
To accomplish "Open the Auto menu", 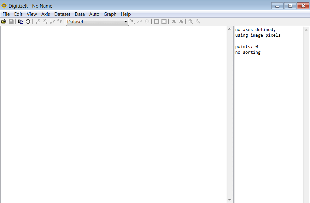I will click(x=94, y=14).
